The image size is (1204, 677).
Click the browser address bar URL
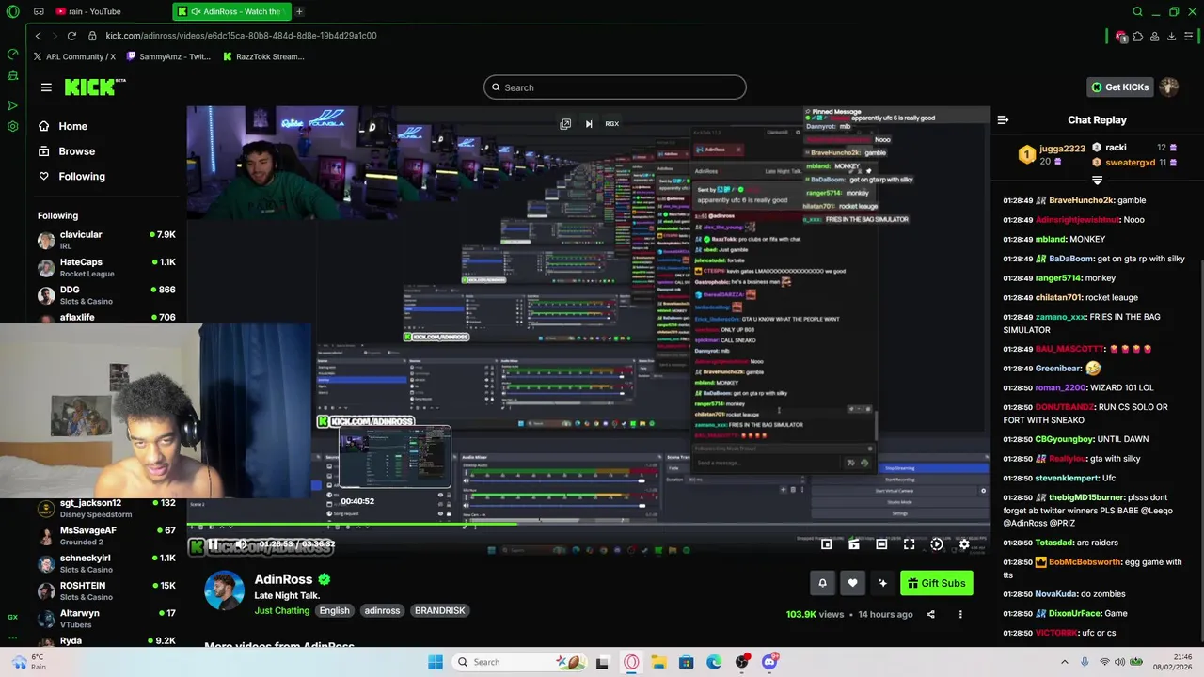point(241,36)
